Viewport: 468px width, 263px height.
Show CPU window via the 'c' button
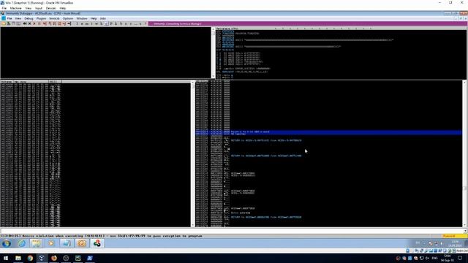106,23
